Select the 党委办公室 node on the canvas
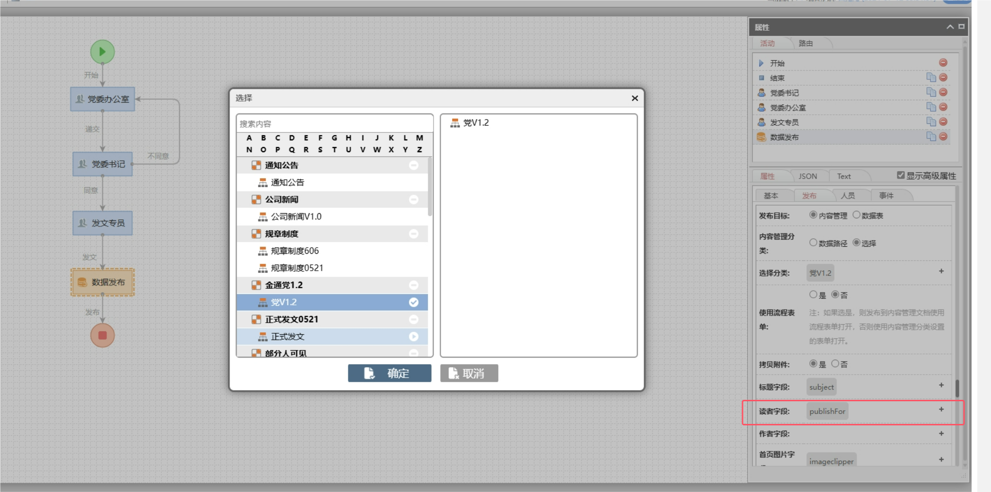The width and height of the screenshot is (991, 492). (103, 99)
